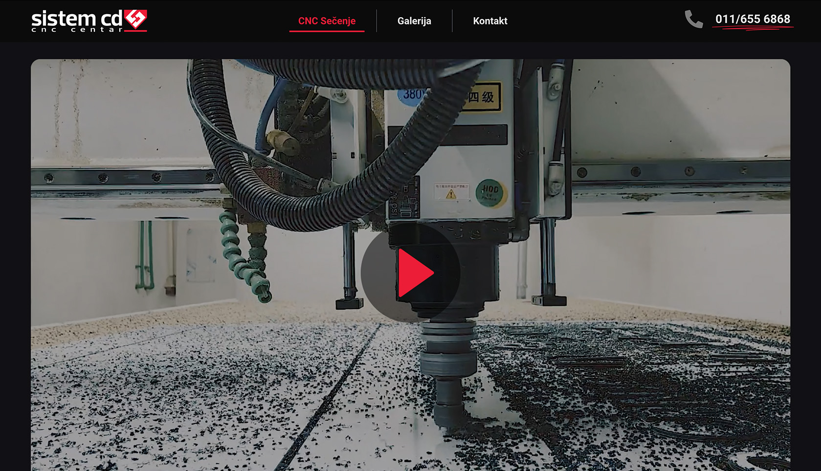Click the blue 380V label on machine

(x=411, y=95)
